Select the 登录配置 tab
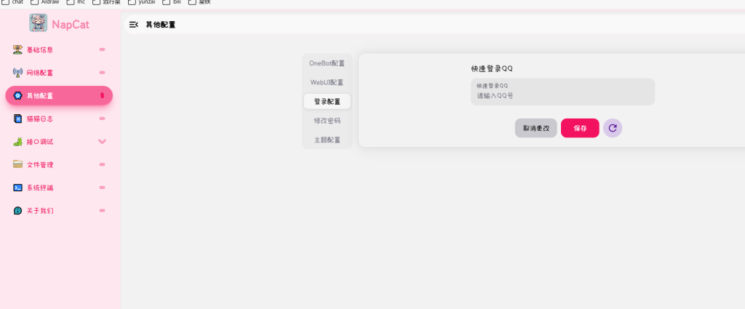 (x=327, y=102)
